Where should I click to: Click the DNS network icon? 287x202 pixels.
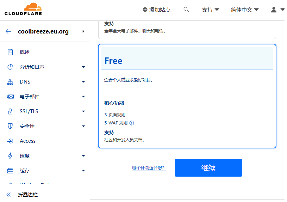click(x=10, y=82)
